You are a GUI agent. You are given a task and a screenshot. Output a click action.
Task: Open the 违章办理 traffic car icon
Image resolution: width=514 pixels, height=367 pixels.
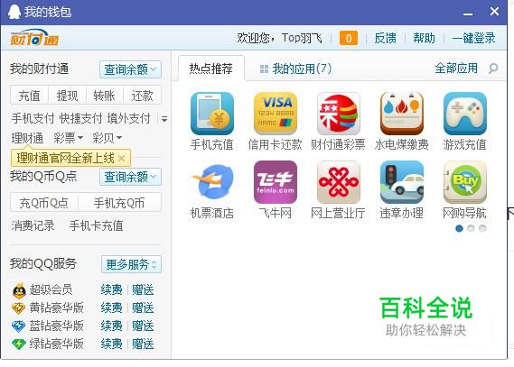click(x=402, y=182)
